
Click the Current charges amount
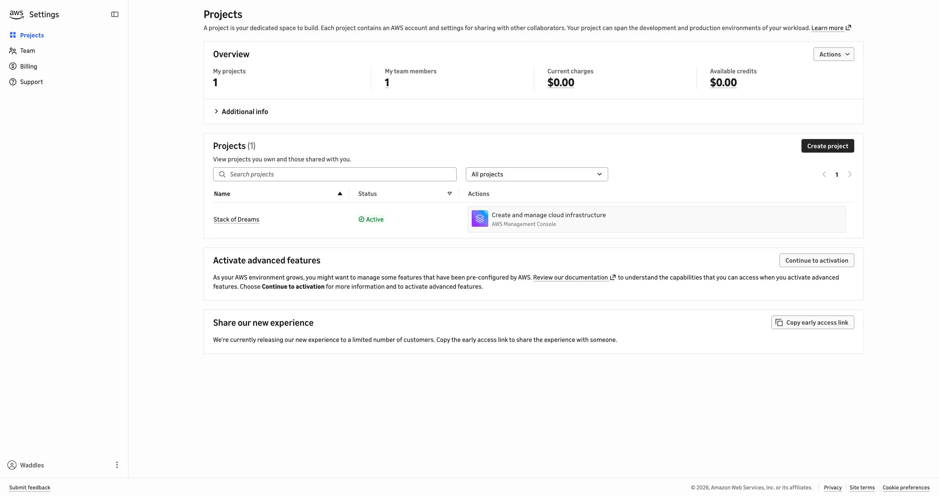coord(561,83)
